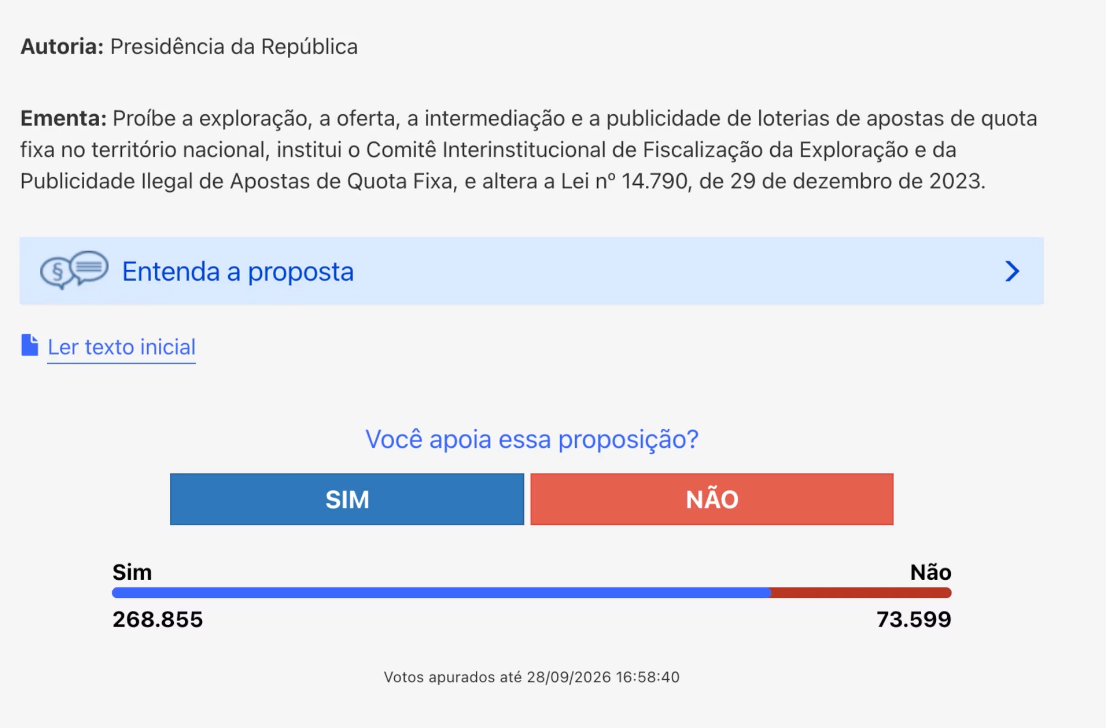
Task: Click the Autoria Presidência da República line
Action: [189, 47]
